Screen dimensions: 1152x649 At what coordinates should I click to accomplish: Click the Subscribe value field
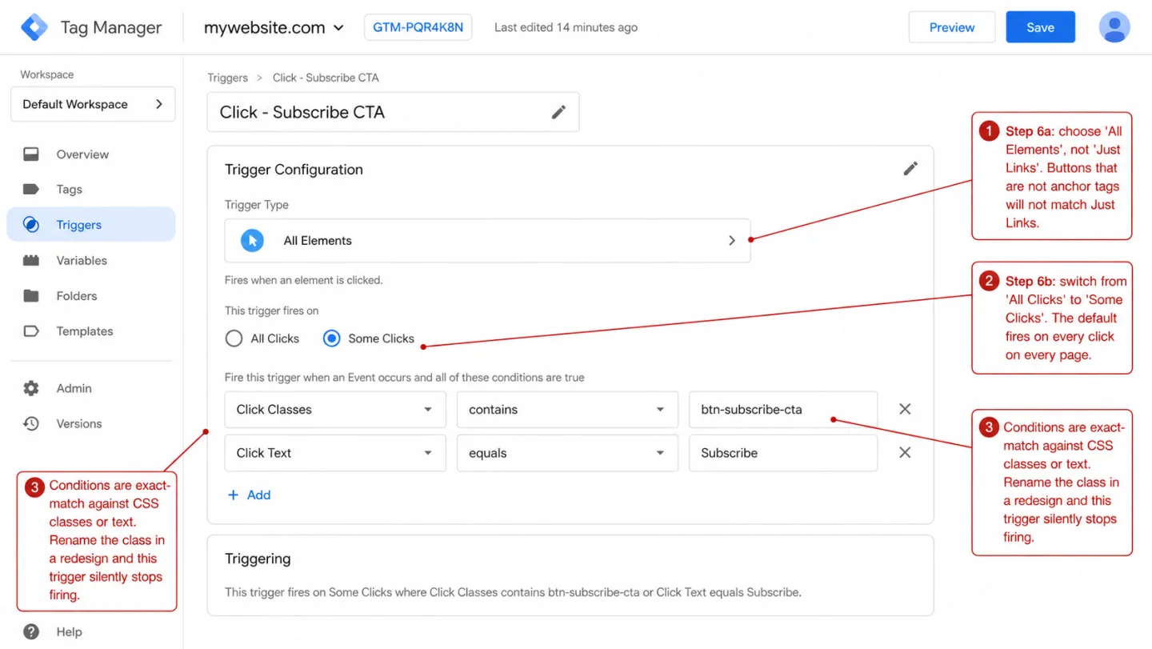tap(783, 453)
